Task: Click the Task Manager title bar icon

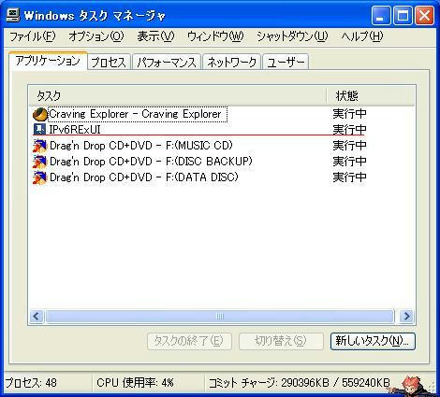Action: click(13, 15)
